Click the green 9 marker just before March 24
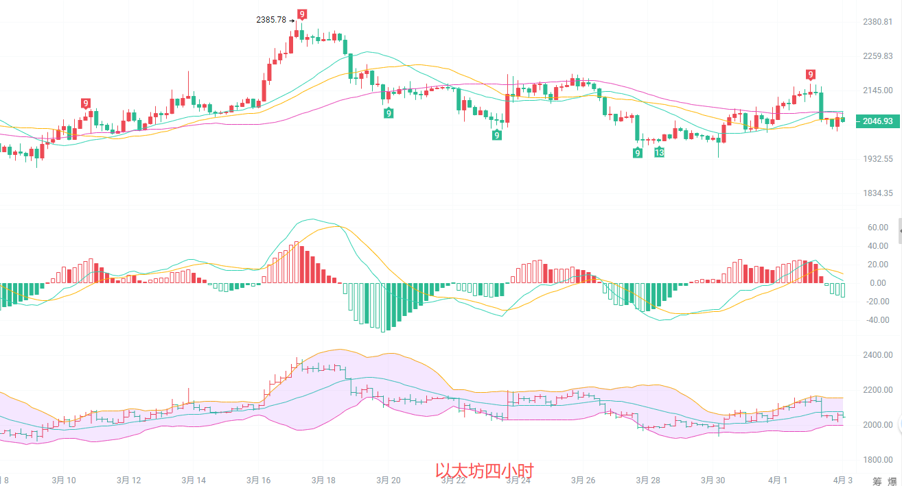 pyautogui.click(x=496, y=136)
